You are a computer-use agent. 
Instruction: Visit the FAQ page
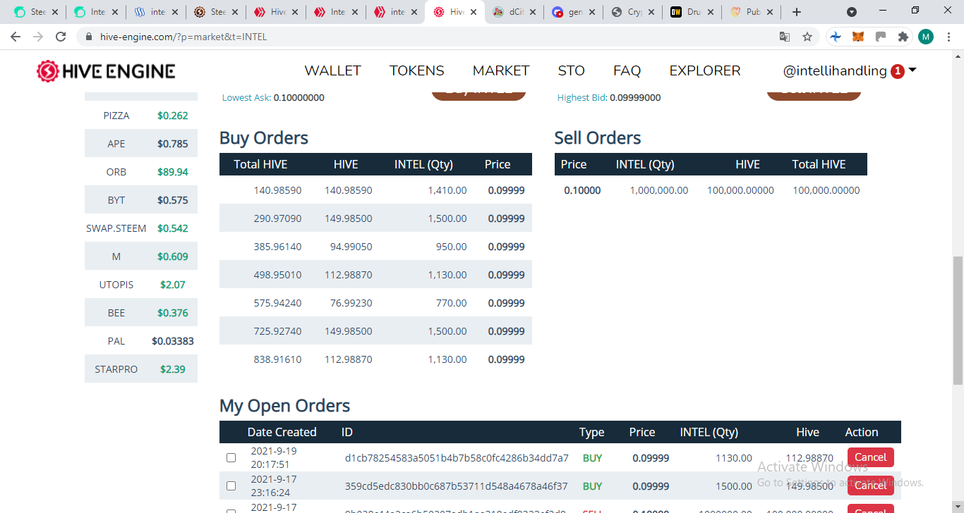627,70
